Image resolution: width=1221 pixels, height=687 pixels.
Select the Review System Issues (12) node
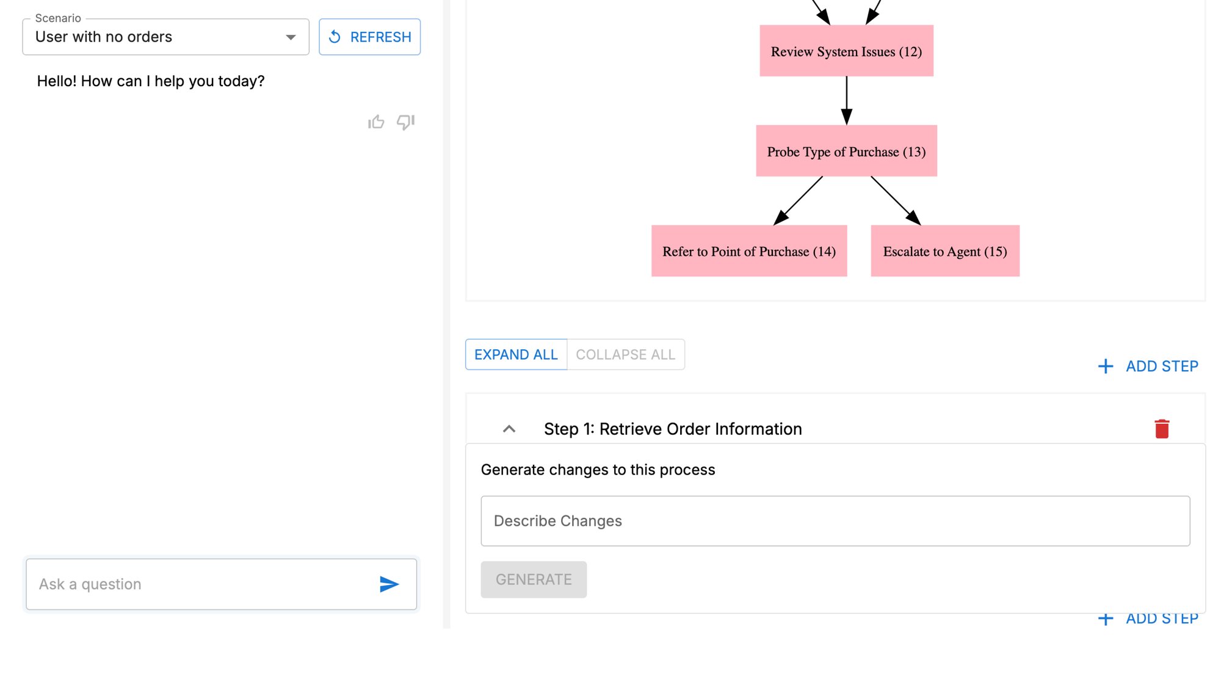(846, 51)
